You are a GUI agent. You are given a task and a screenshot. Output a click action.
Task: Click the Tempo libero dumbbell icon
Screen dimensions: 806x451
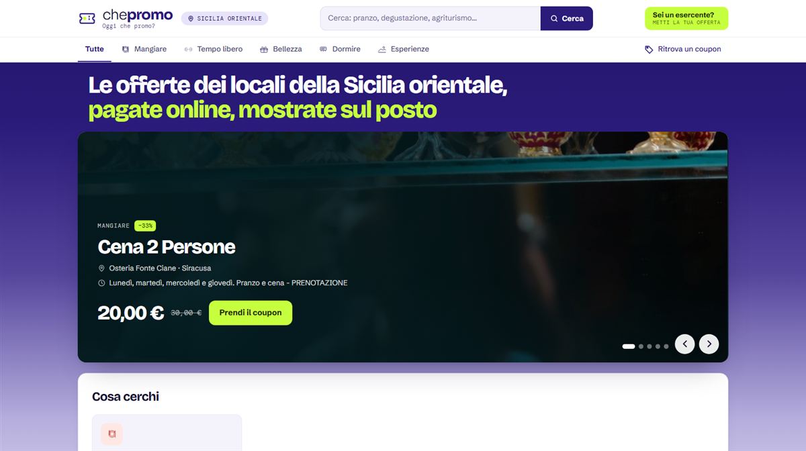click(188, 49)
